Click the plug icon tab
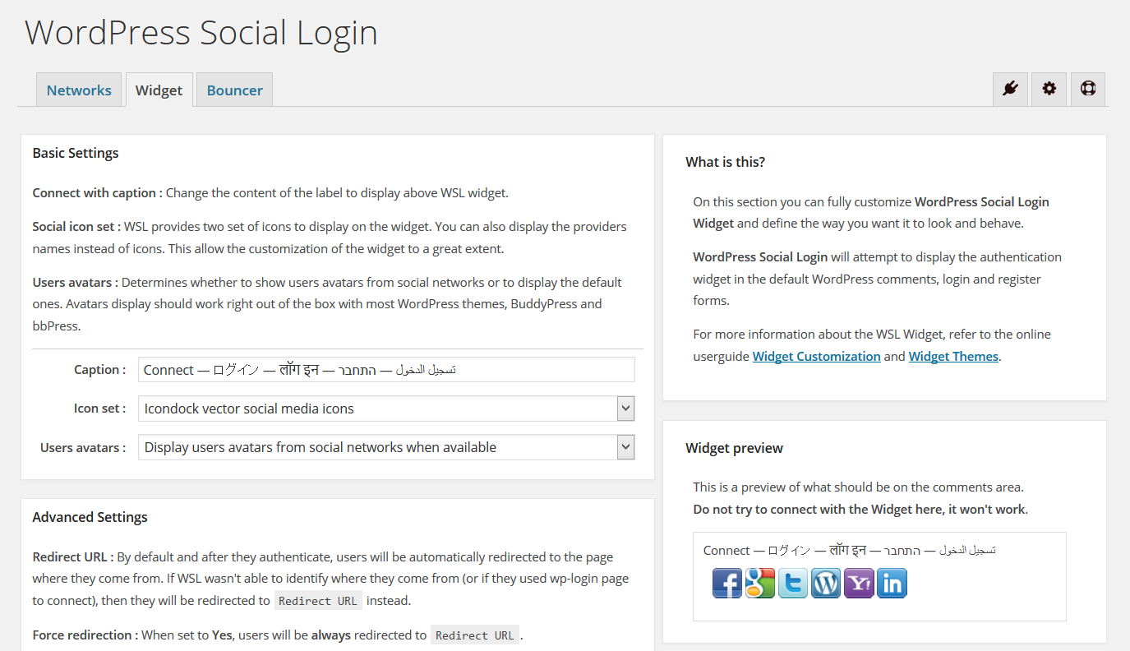 coord(1010,89)
